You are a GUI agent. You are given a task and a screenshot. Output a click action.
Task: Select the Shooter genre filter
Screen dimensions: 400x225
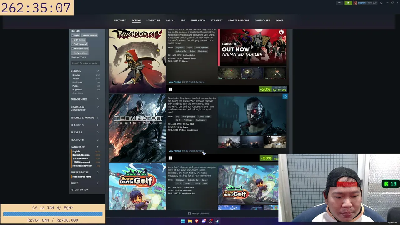click(x=76, y=75)
